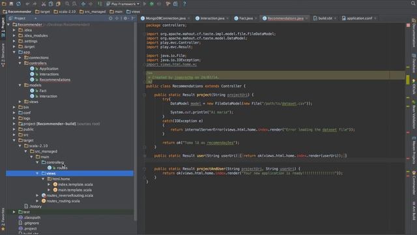Click the Synchronize toolbar icon
Viewport: 417px width, 235px height.
click(18, 4)
